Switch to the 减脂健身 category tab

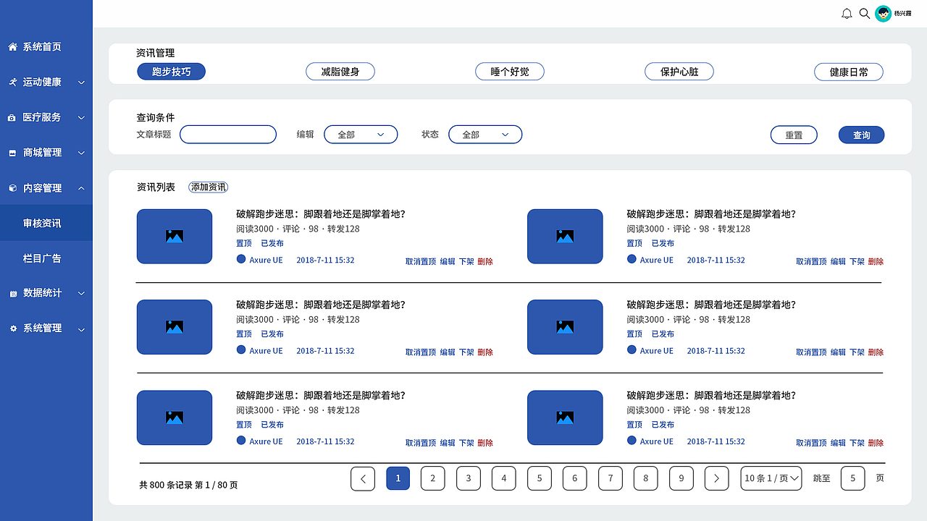340,71
